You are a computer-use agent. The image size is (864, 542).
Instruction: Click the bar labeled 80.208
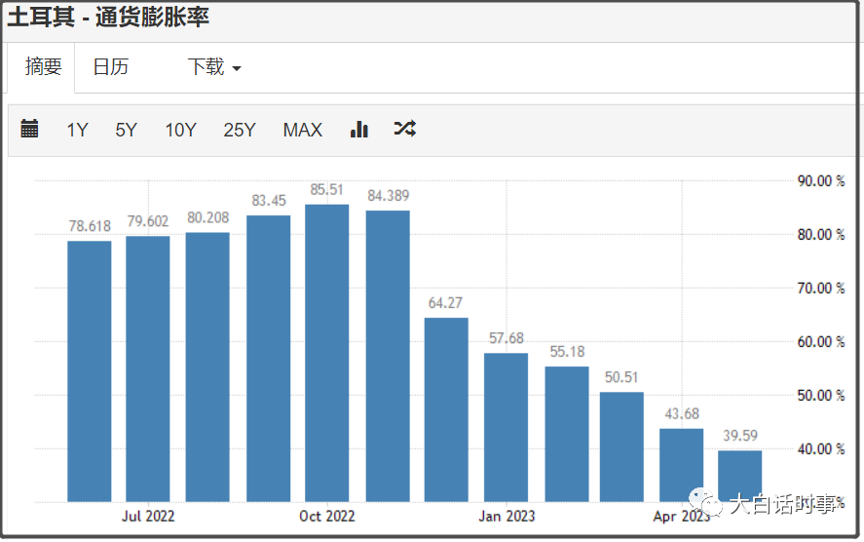(x=207, y=368)
